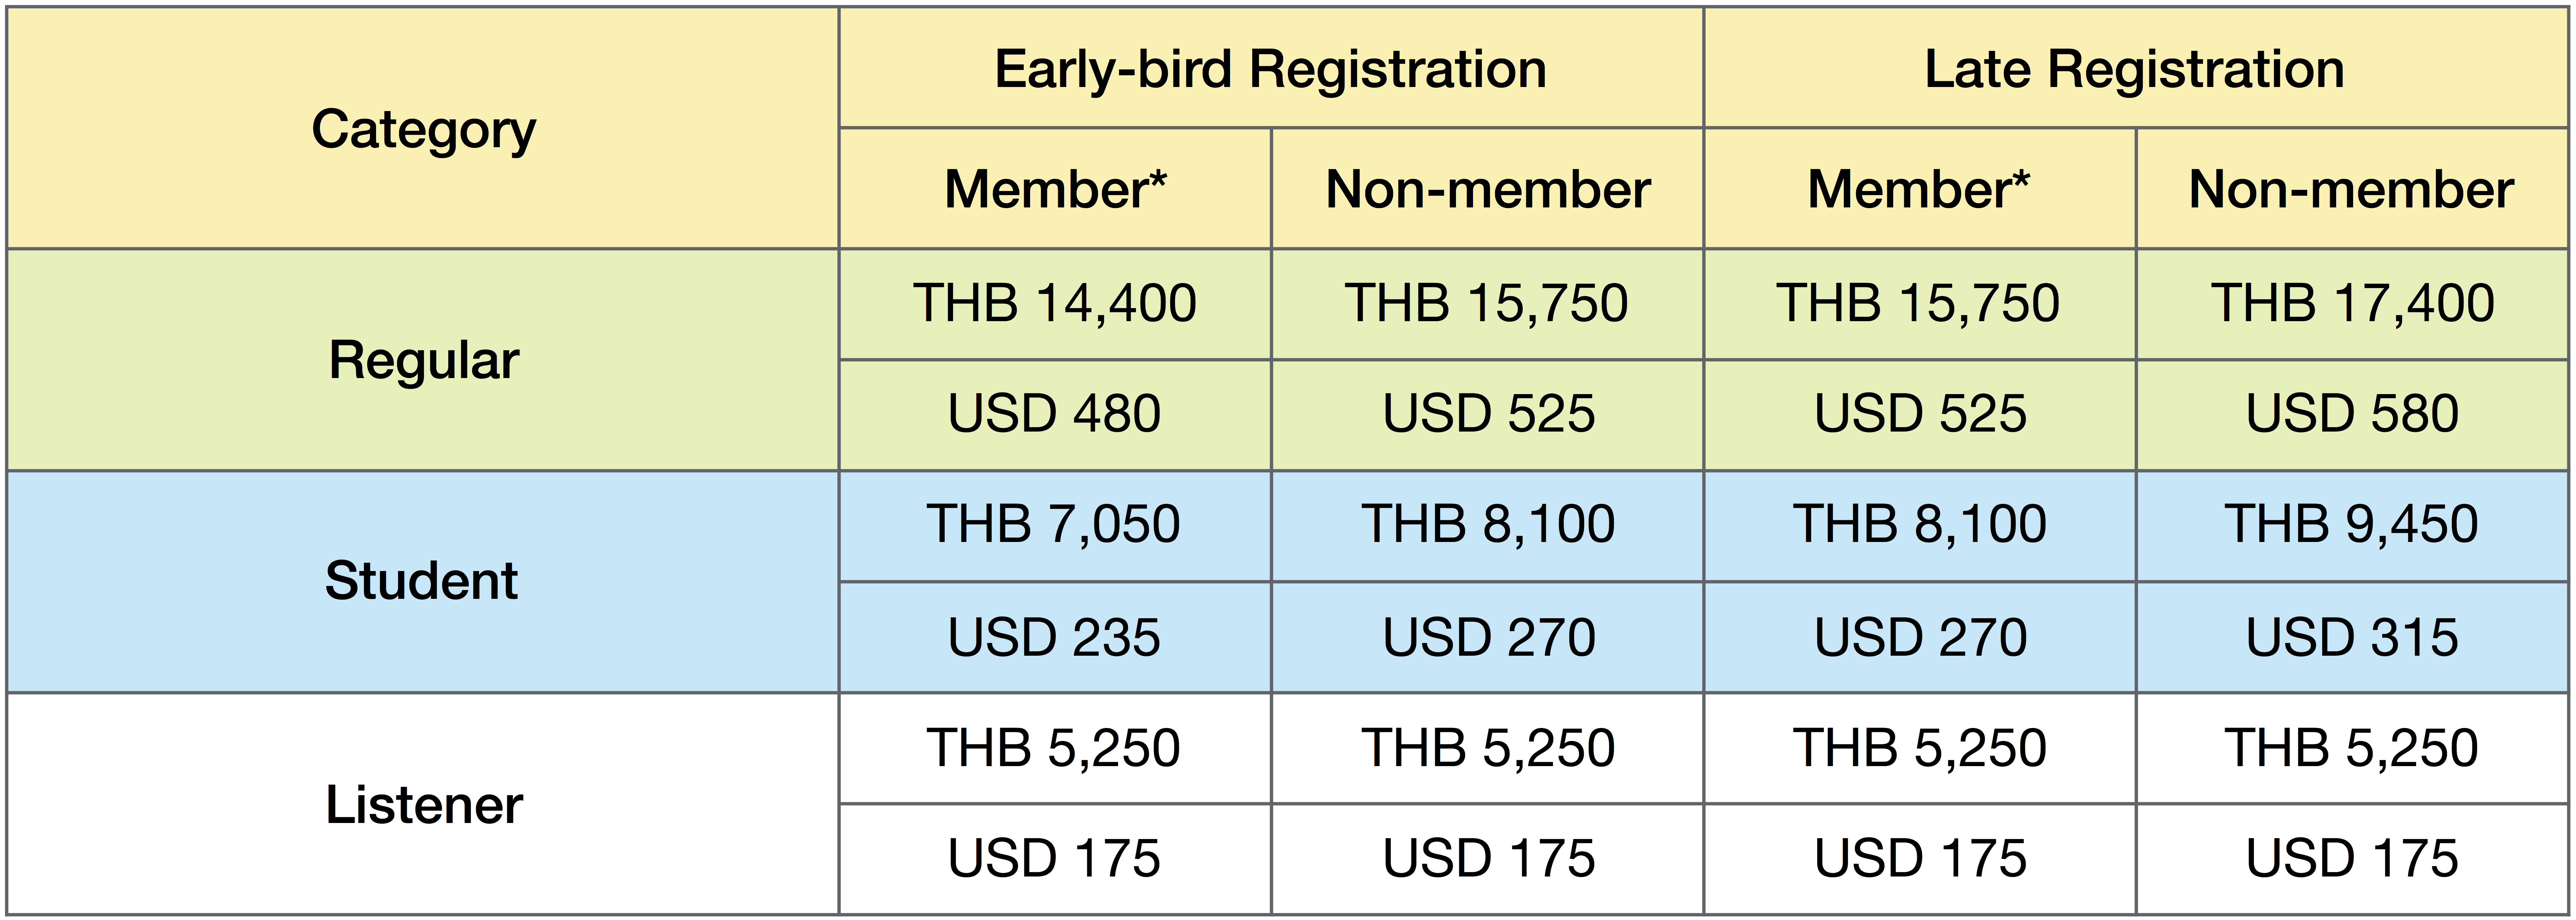The height and width of the screenshot is (920, 2576).
Task: Click the THB 17,400 late non-member cell
Action: coord(2352,304)
